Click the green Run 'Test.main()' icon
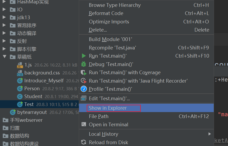This screenshot has width=228, height=146. [84, 56]
